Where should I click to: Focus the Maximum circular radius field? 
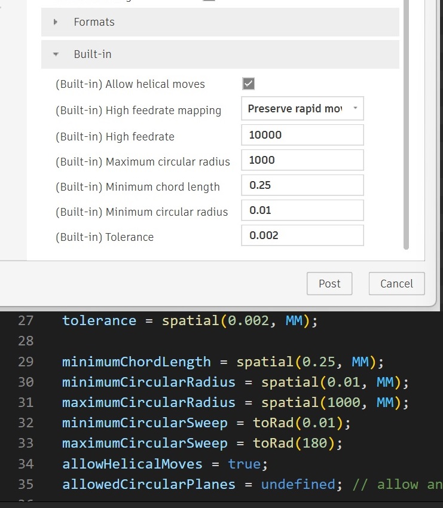303,160
